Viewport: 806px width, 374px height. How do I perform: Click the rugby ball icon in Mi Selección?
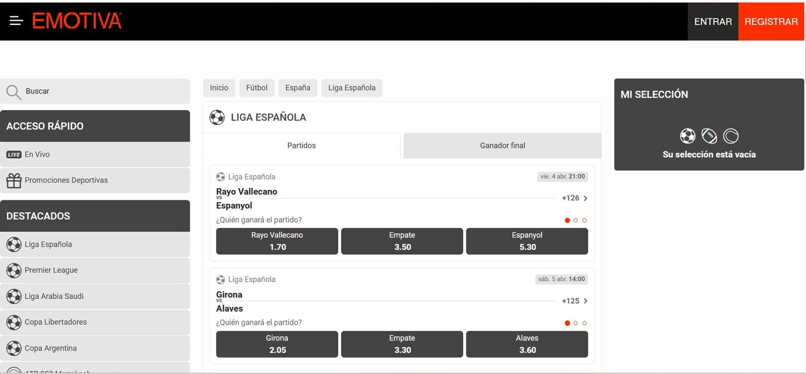(709, 136)
